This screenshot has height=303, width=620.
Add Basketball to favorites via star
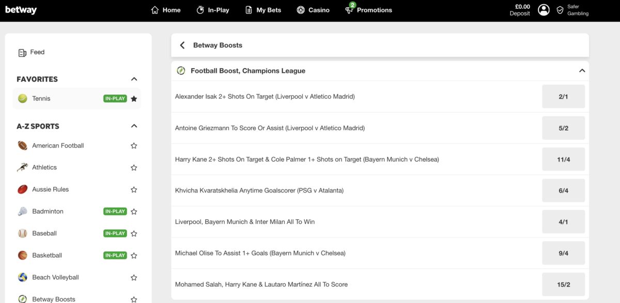coord(134,256)
